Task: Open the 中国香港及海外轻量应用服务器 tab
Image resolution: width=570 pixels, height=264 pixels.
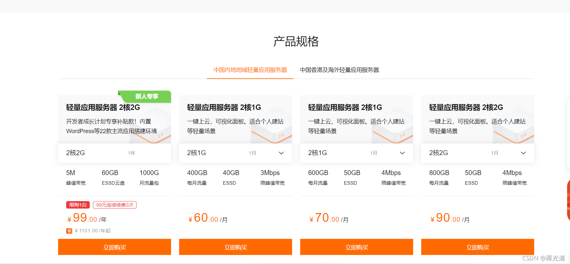Action: coord(339,70)
